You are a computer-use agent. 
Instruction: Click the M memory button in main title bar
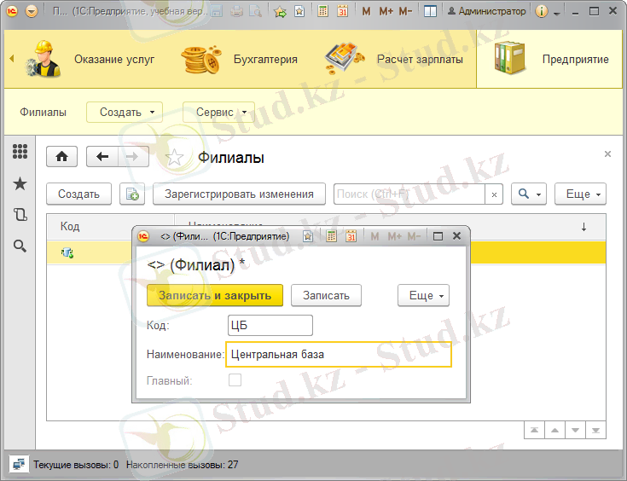point(366,12)
